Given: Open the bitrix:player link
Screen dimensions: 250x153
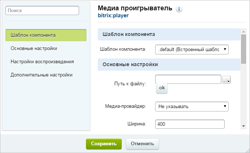Looking at the screenshot, I should click(113, 15).
